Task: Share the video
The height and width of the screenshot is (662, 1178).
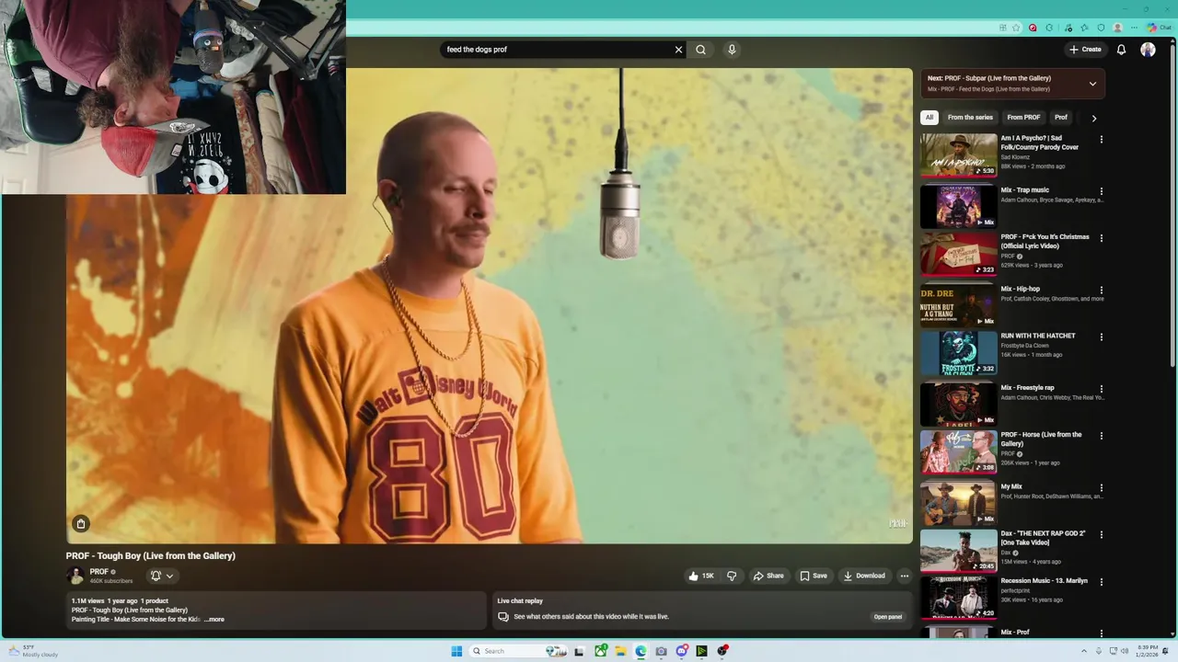Action: 768,576
